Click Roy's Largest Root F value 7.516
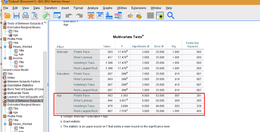Screen dimensions: 260x132 tap(124, 111)
